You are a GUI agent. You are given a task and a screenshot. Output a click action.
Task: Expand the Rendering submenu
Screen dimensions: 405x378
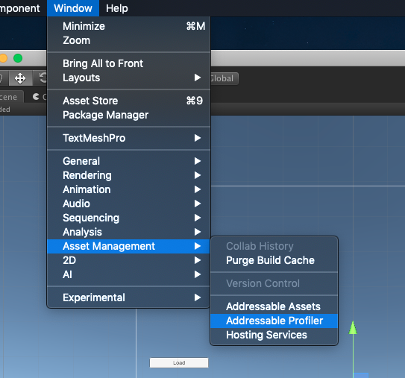[x=128, y=175]
